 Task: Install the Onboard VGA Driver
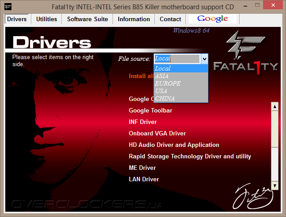[157, 133]
